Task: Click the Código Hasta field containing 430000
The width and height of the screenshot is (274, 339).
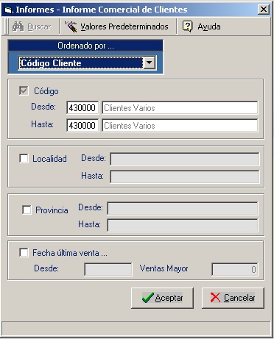Action: click(x=82, y=126)
